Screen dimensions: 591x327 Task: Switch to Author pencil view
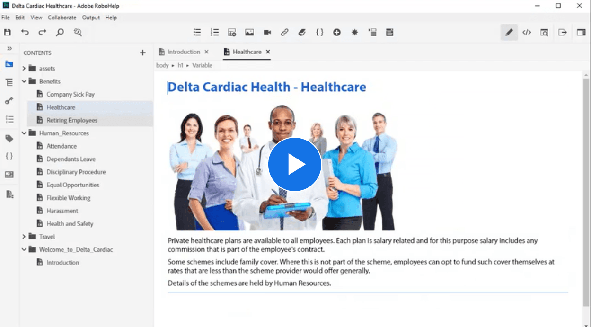coord(509,33)
